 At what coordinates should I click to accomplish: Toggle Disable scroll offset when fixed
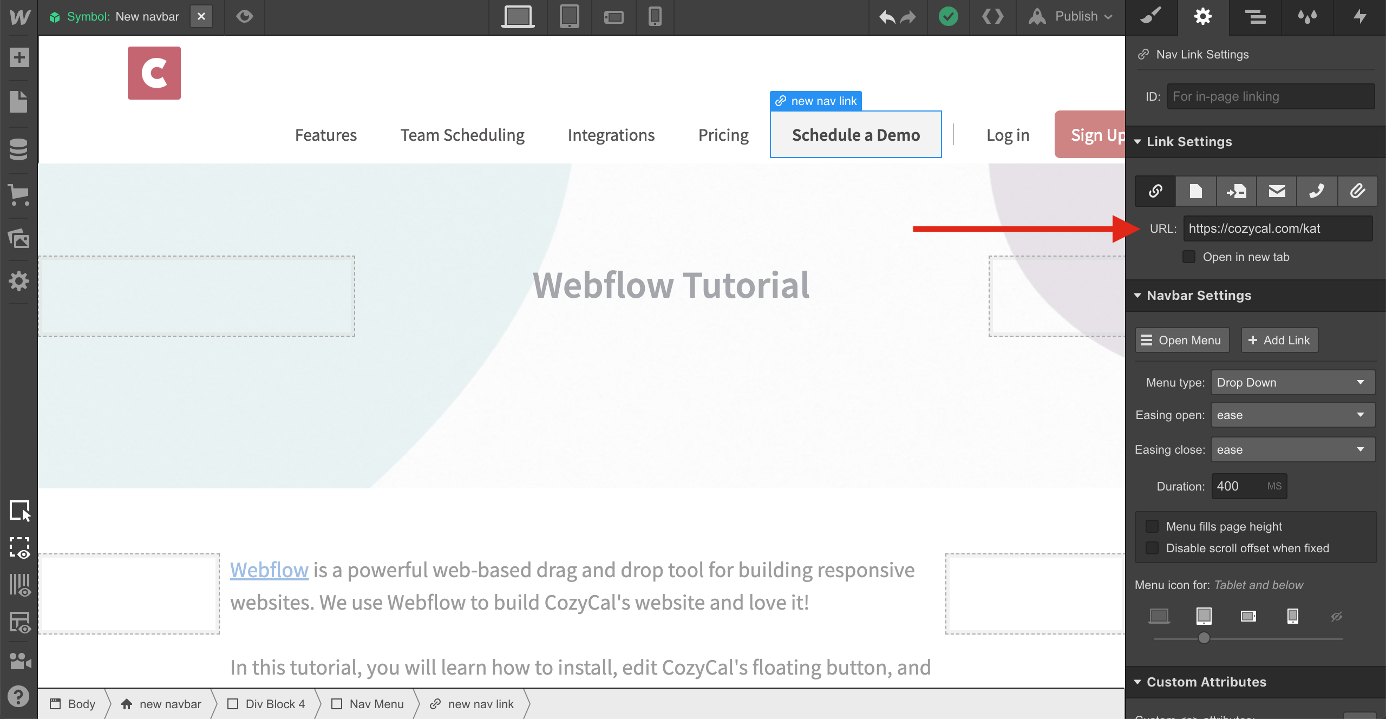[1152, 548]
